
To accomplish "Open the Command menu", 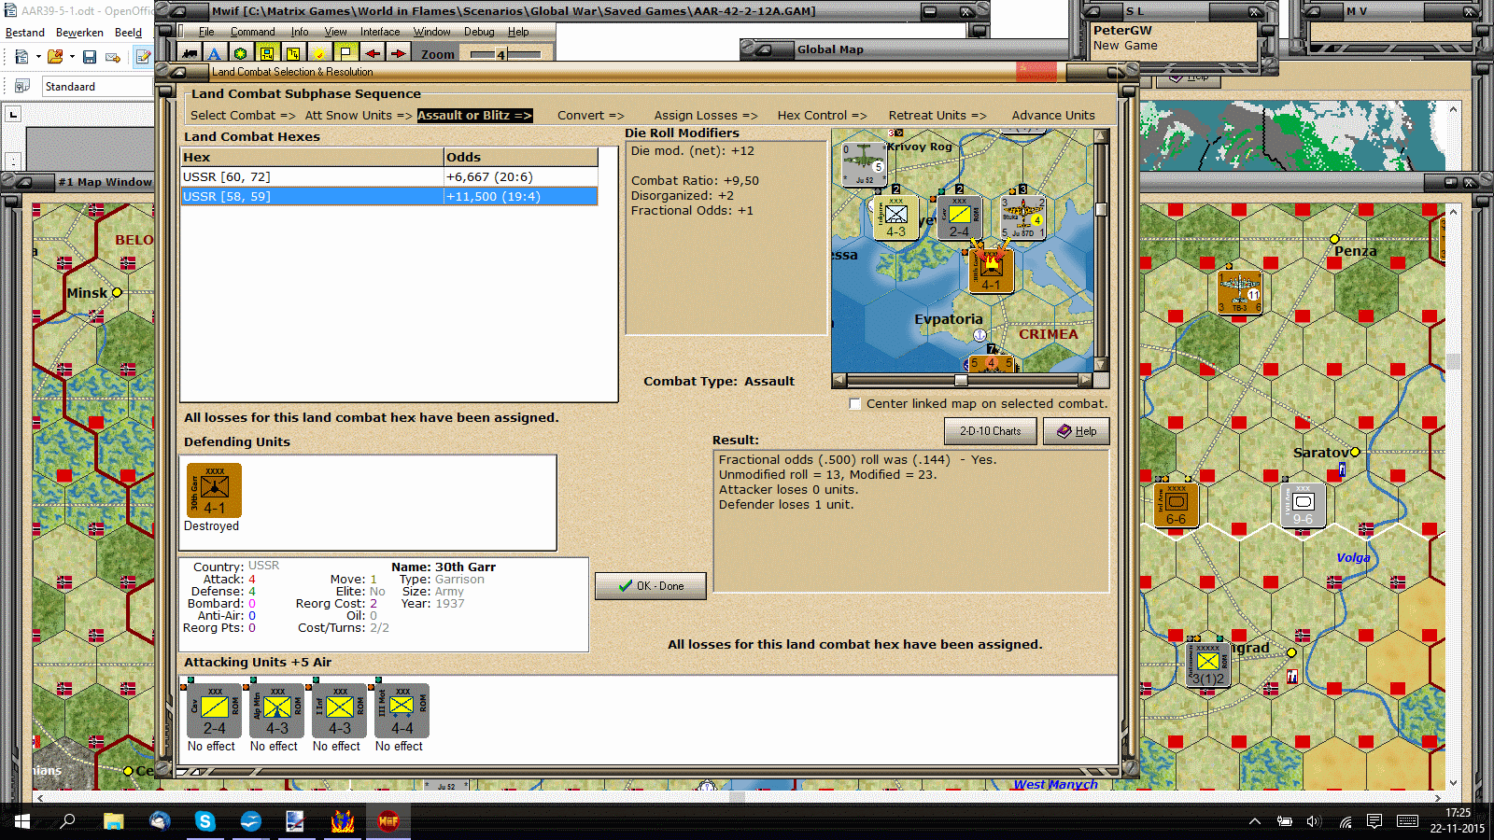I will click(253, 32).
